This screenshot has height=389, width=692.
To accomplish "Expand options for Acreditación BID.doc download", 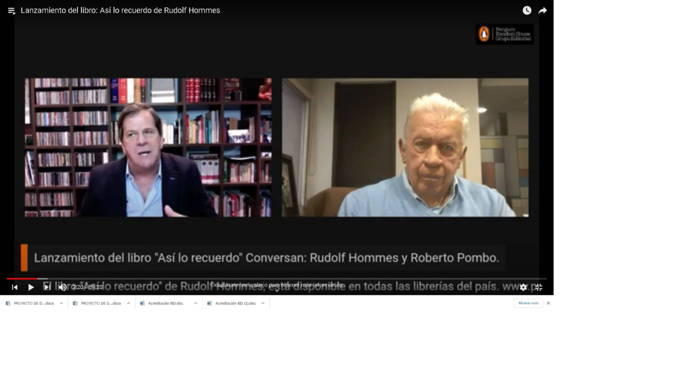I will 195,303.
